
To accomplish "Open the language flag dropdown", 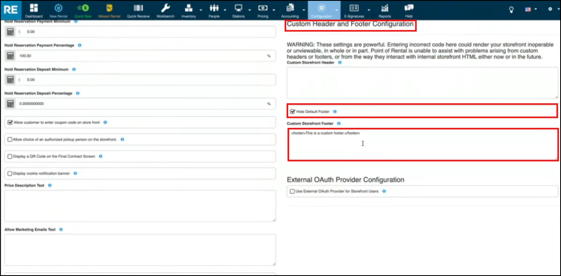I will (530, 9).
